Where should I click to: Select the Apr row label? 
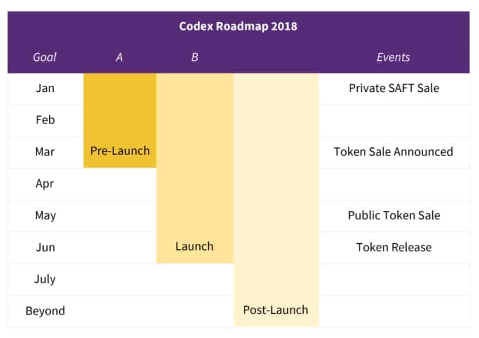(45, 184)
